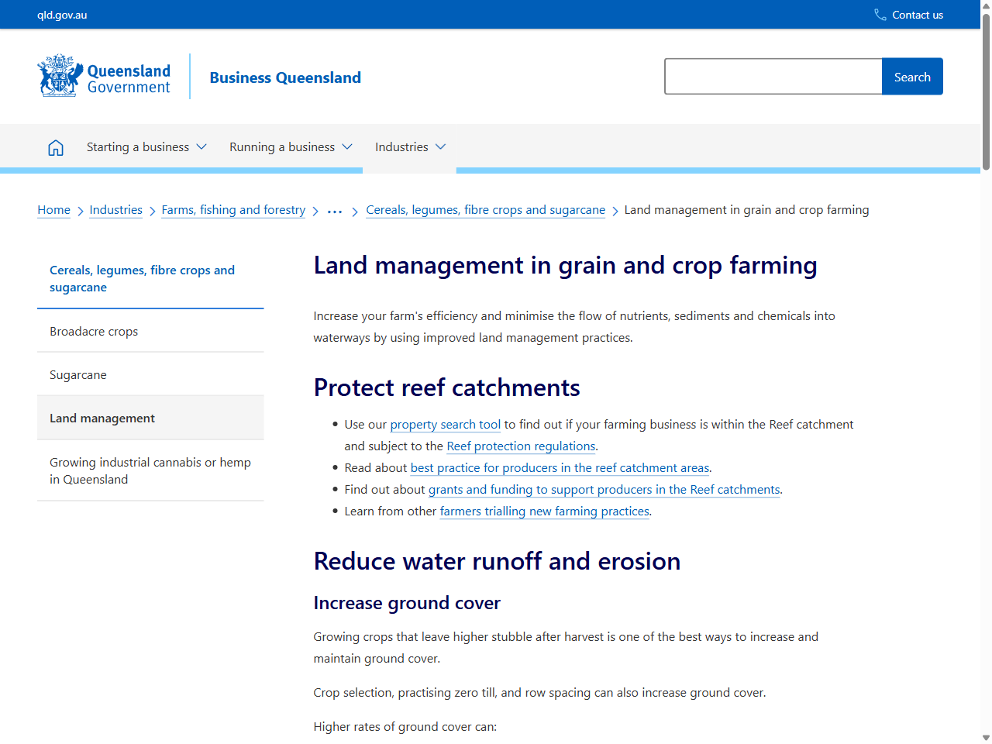Open the Farms, fishing and forestry breadcrumb
Screen dimensions: 992x744
[x=233, y=209]
